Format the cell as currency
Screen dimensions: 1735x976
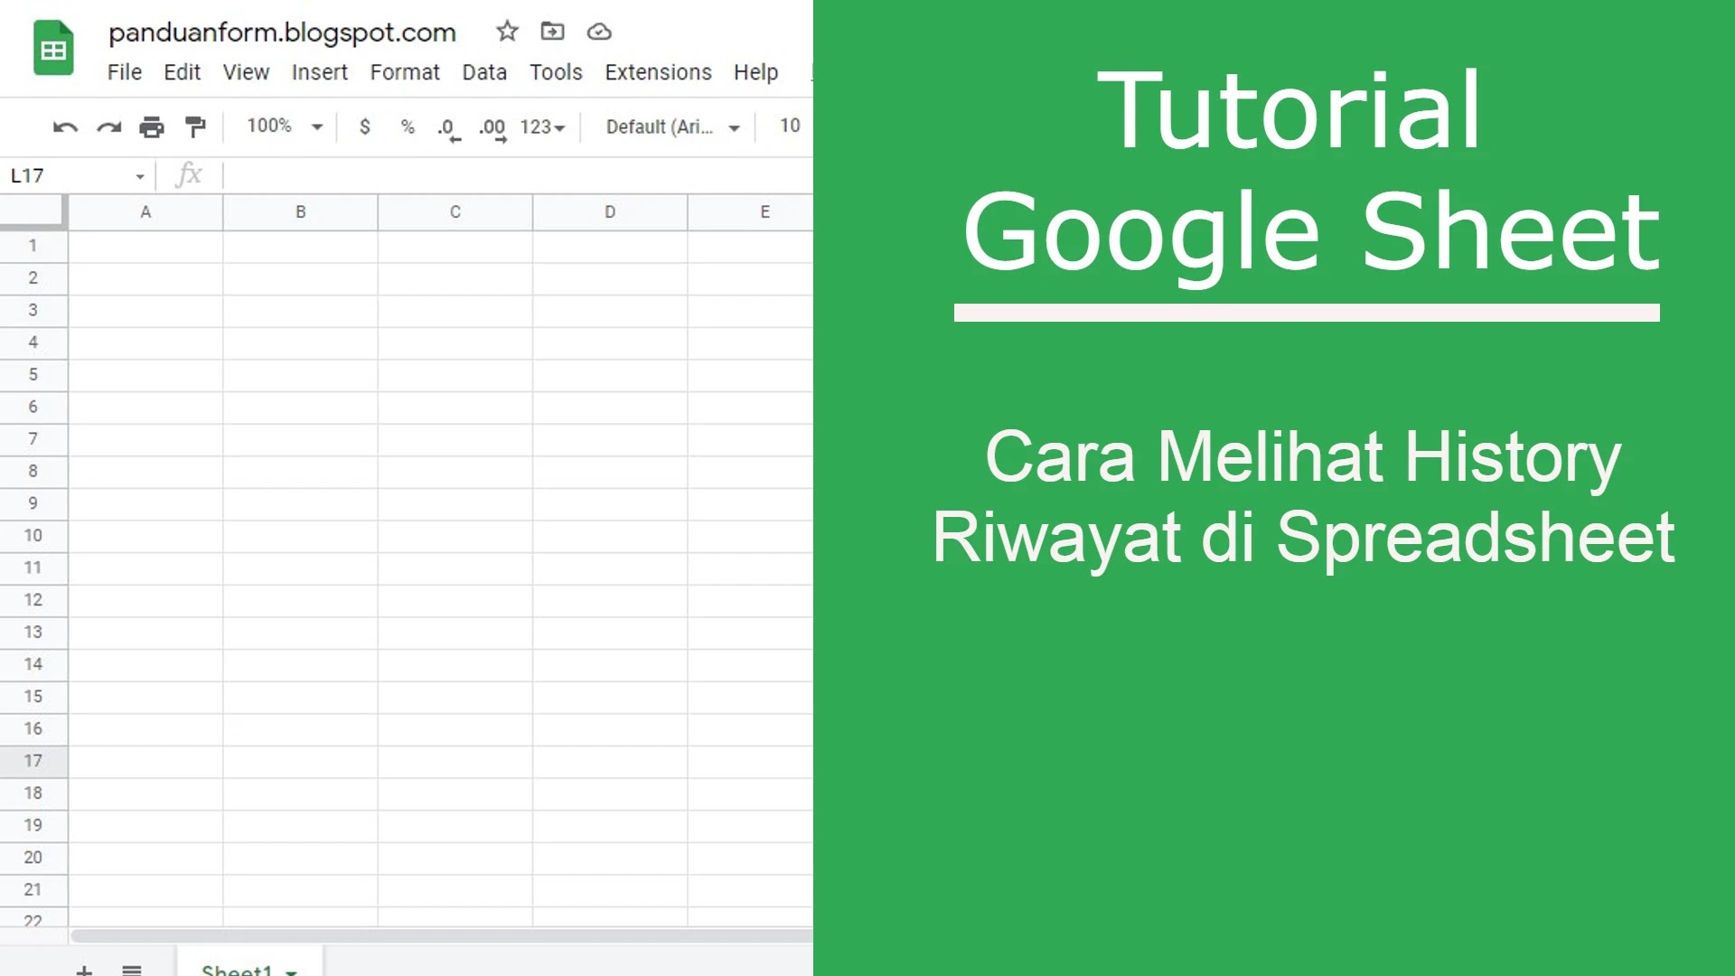click(364, 127)
